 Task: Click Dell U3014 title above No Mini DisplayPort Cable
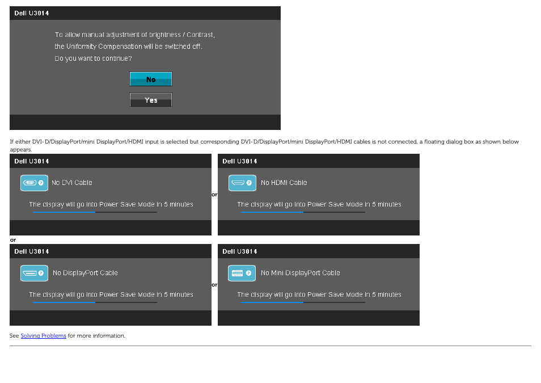point(239,251)
